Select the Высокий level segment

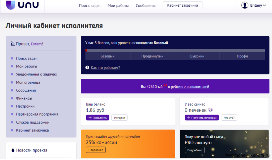click(197, 56)
